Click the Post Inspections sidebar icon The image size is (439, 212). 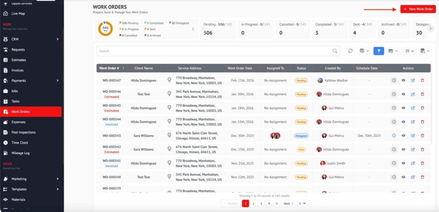5,132
